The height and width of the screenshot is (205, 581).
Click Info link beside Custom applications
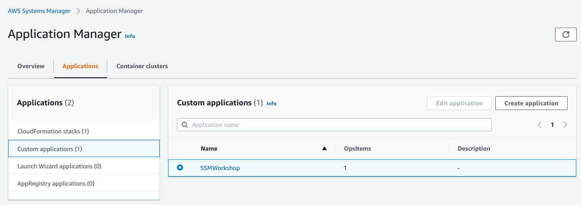271,104
